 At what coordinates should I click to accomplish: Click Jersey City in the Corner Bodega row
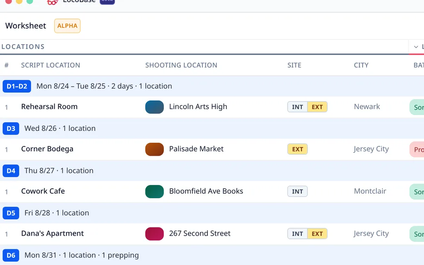[x=371, y=149]
